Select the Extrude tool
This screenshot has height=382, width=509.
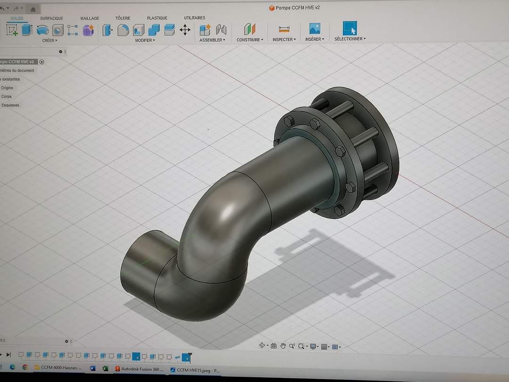[x=27, y=30]
